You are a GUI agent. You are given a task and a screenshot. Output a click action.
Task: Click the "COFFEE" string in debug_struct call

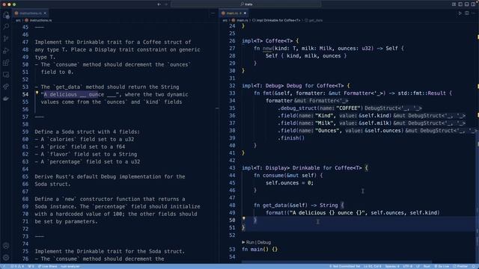(x=349, y=108)
